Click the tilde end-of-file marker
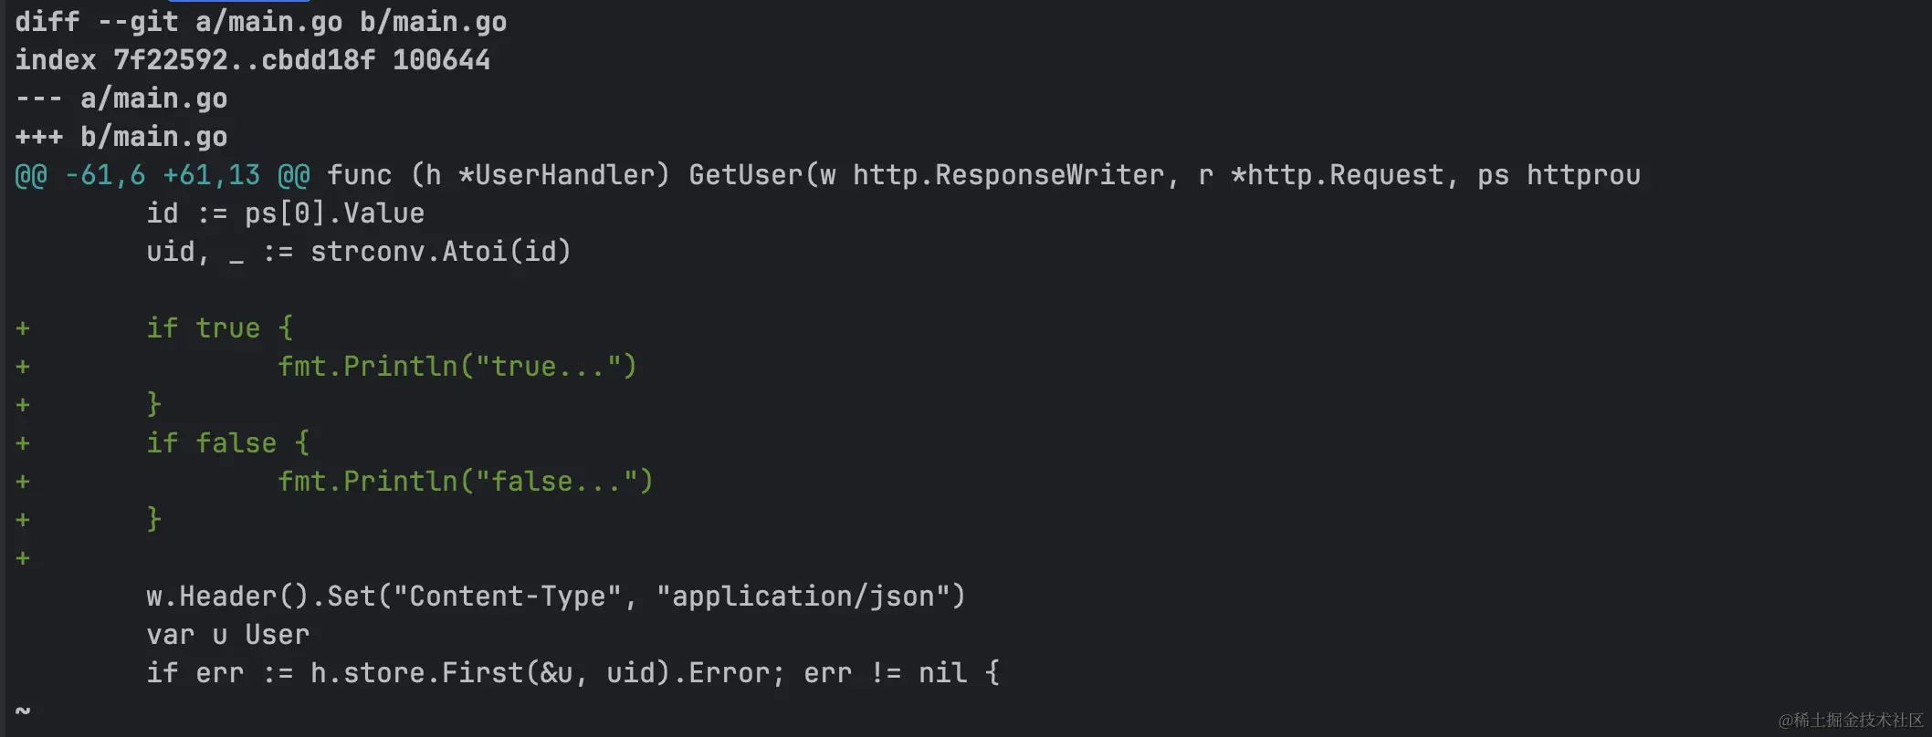 point(23,710)
